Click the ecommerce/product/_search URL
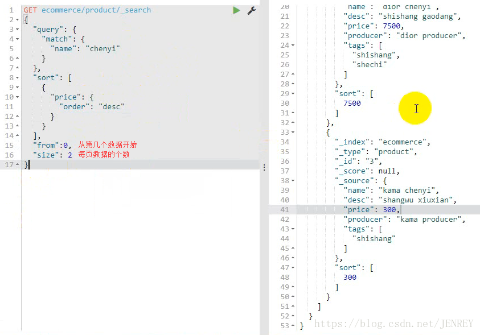Image resolution: width=480 pixels, height=335 pixels. pos(96,10)
